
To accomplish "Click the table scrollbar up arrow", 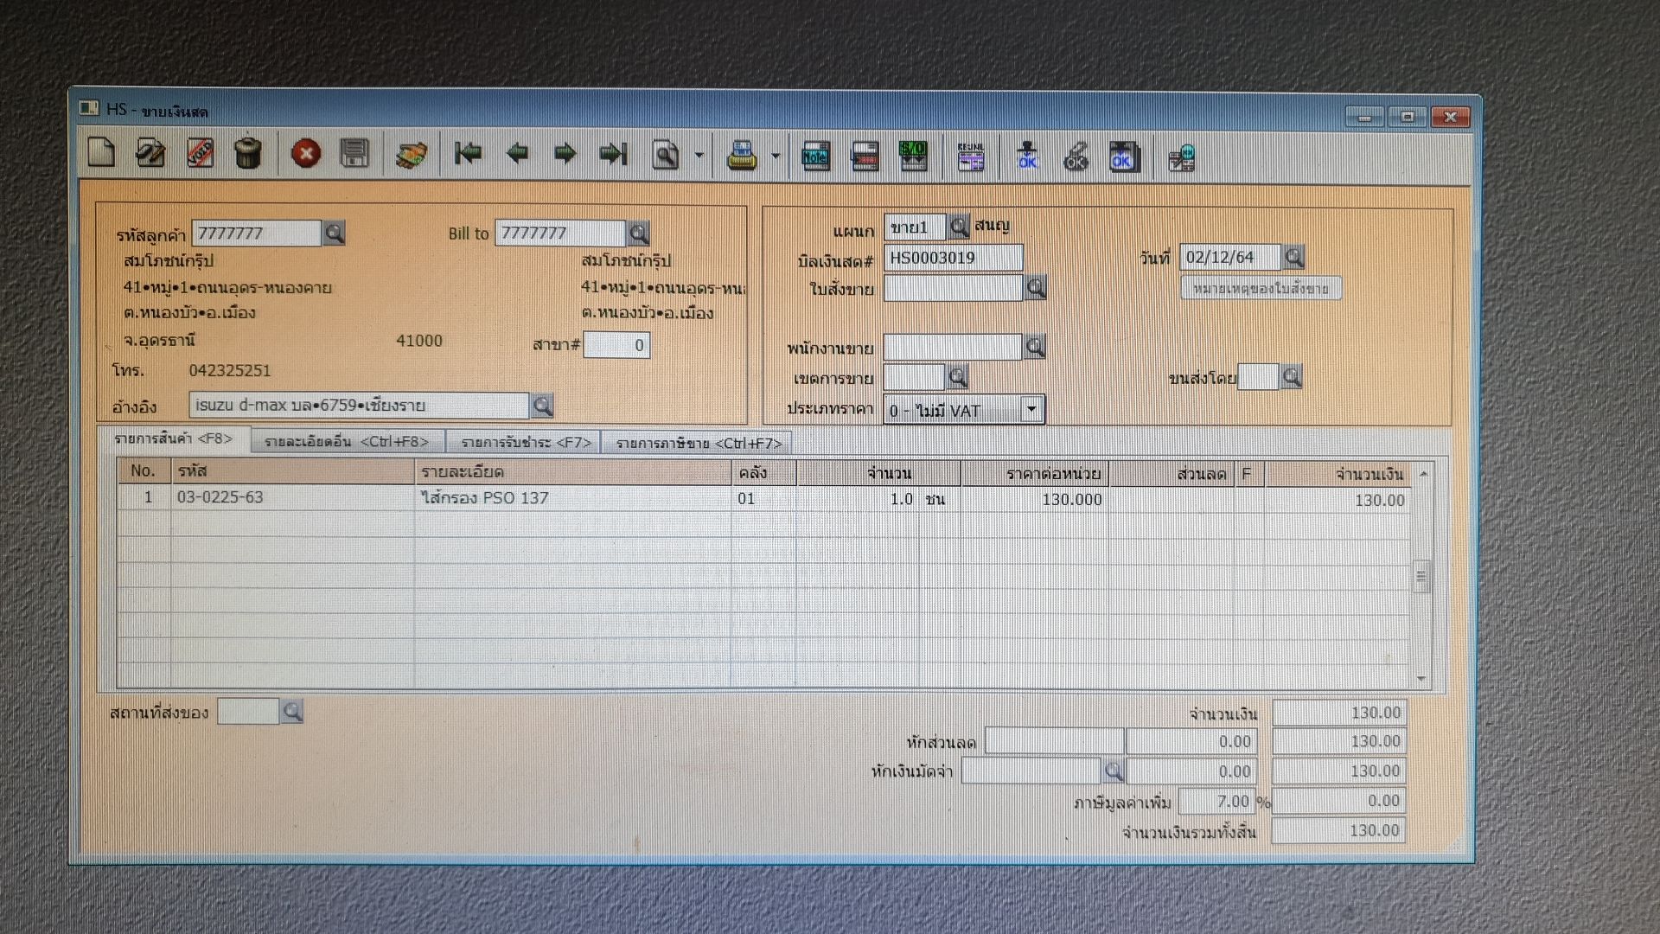I will click(x=1422, y=474).
